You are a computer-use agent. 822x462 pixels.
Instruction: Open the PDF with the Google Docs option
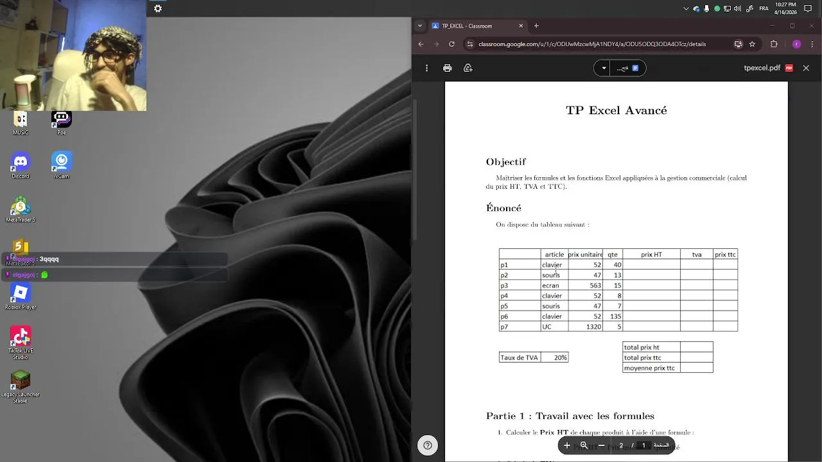pos(627,68)
